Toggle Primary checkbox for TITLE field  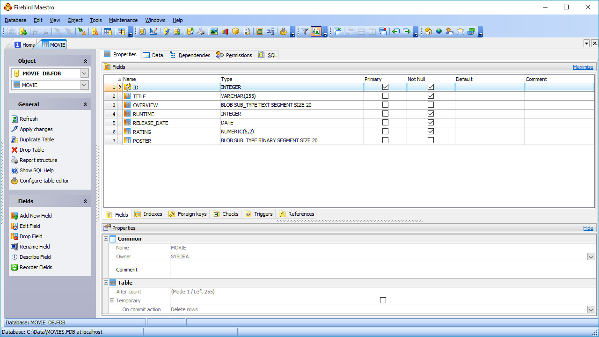pyautogui.click(x=385, y=96)
